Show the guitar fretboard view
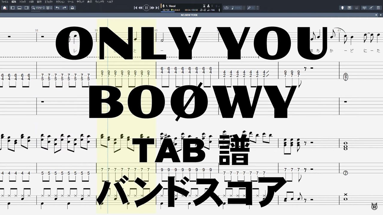 tap(342, 8)
